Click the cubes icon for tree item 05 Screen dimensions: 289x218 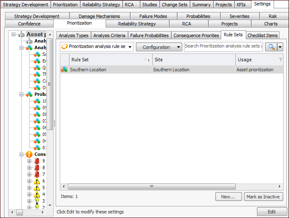[37, 134]
